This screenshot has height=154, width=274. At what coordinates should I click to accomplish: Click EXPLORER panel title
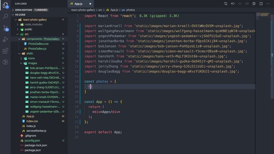(x=21, y=4)
